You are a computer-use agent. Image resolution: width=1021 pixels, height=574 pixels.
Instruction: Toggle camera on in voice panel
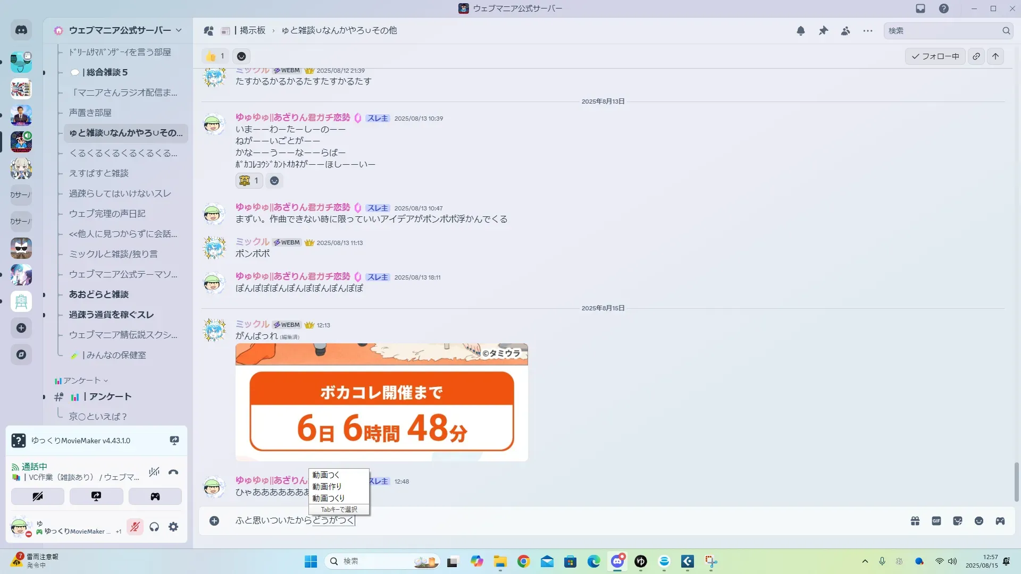click(x=38, y=496)
